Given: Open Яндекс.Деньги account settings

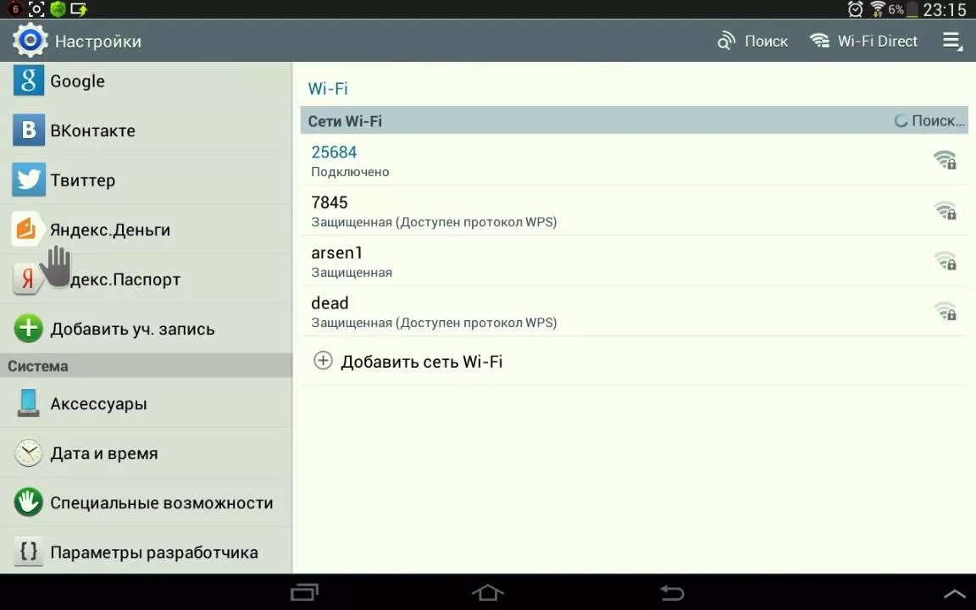Looking at the screenshot, I should (147, 229).
